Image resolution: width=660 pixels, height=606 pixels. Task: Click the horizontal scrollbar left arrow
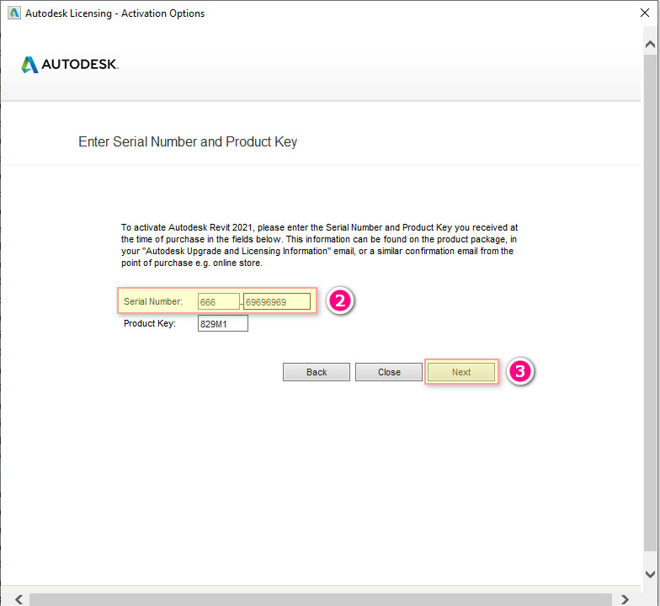(19, 598)
